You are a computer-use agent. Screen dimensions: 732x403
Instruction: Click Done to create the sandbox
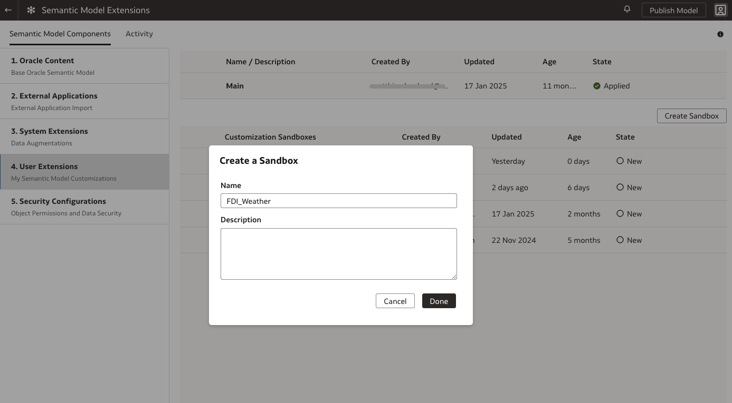click(x=439, y=301)
